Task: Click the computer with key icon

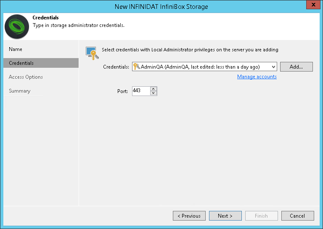Action: 92,52
